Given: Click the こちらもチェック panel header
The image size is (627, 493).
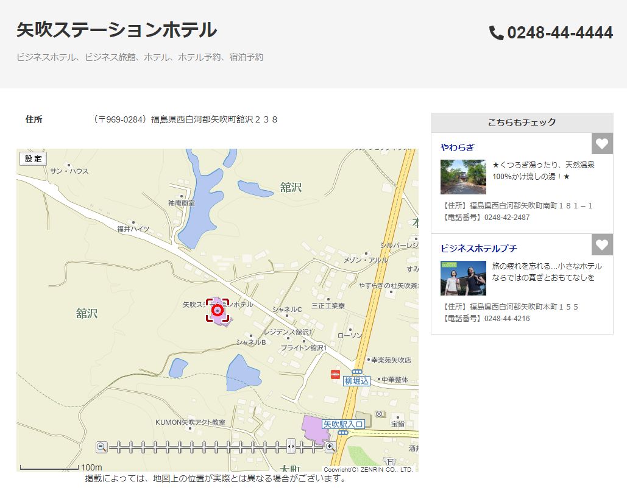Looking at the screenshot, I should point(522,122).
